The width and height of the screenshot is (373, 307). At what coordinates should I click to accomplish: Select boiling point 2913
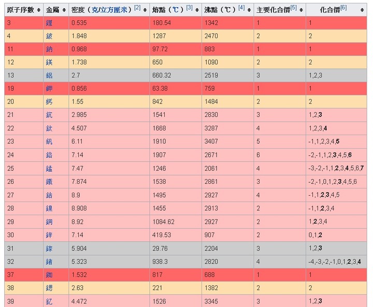click(211, 208)
